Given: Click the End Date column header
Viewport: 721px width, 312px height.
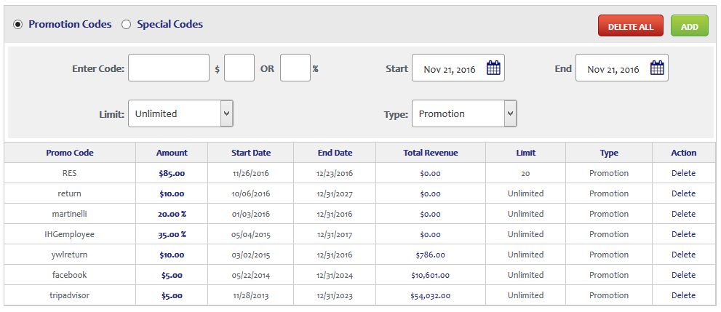Looking at the screenshot, I should [x=335, y=153].
